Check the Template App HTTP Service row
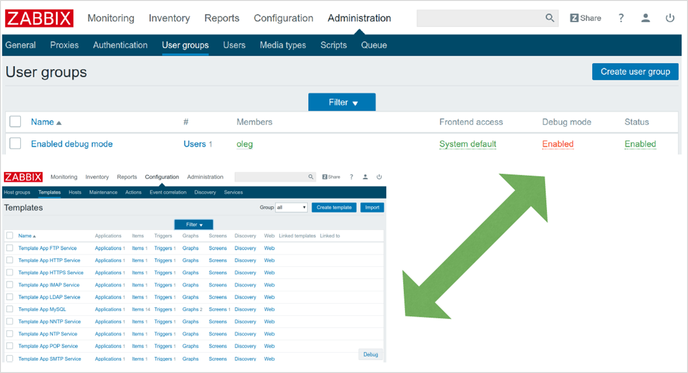688x373 pixels. point(10,260)
